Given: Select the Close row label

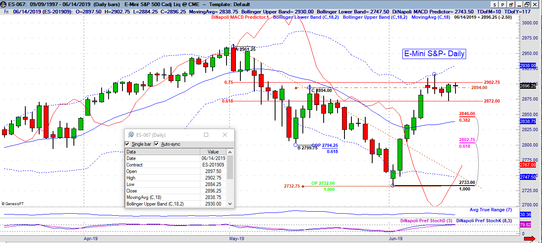Looking at the screenshot, I should (x=132, y=191).
